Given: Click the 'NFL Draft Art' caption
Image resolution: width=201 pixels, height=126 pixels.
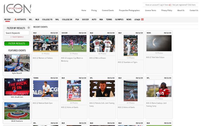Looking at the screenshot, I should point(17,97).
